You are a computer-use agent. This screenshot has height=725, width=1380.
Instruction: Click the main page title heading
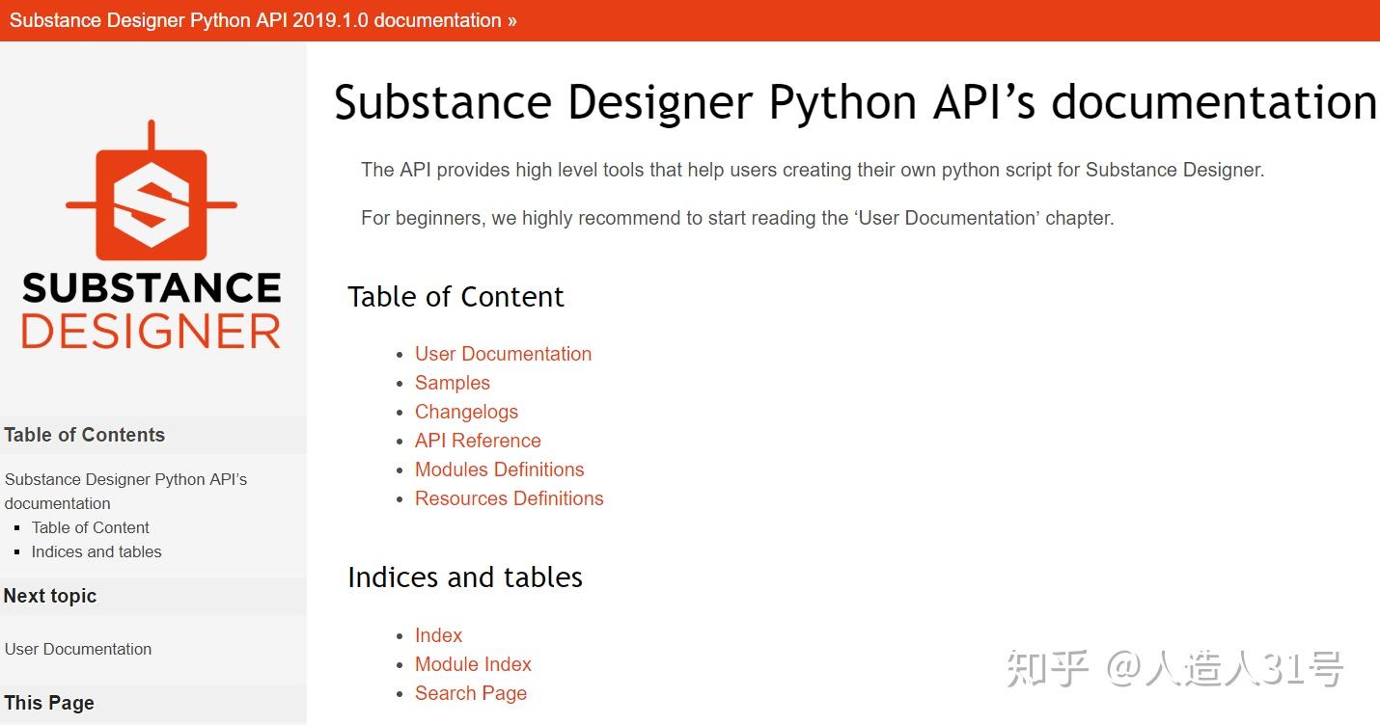[854, 101]
